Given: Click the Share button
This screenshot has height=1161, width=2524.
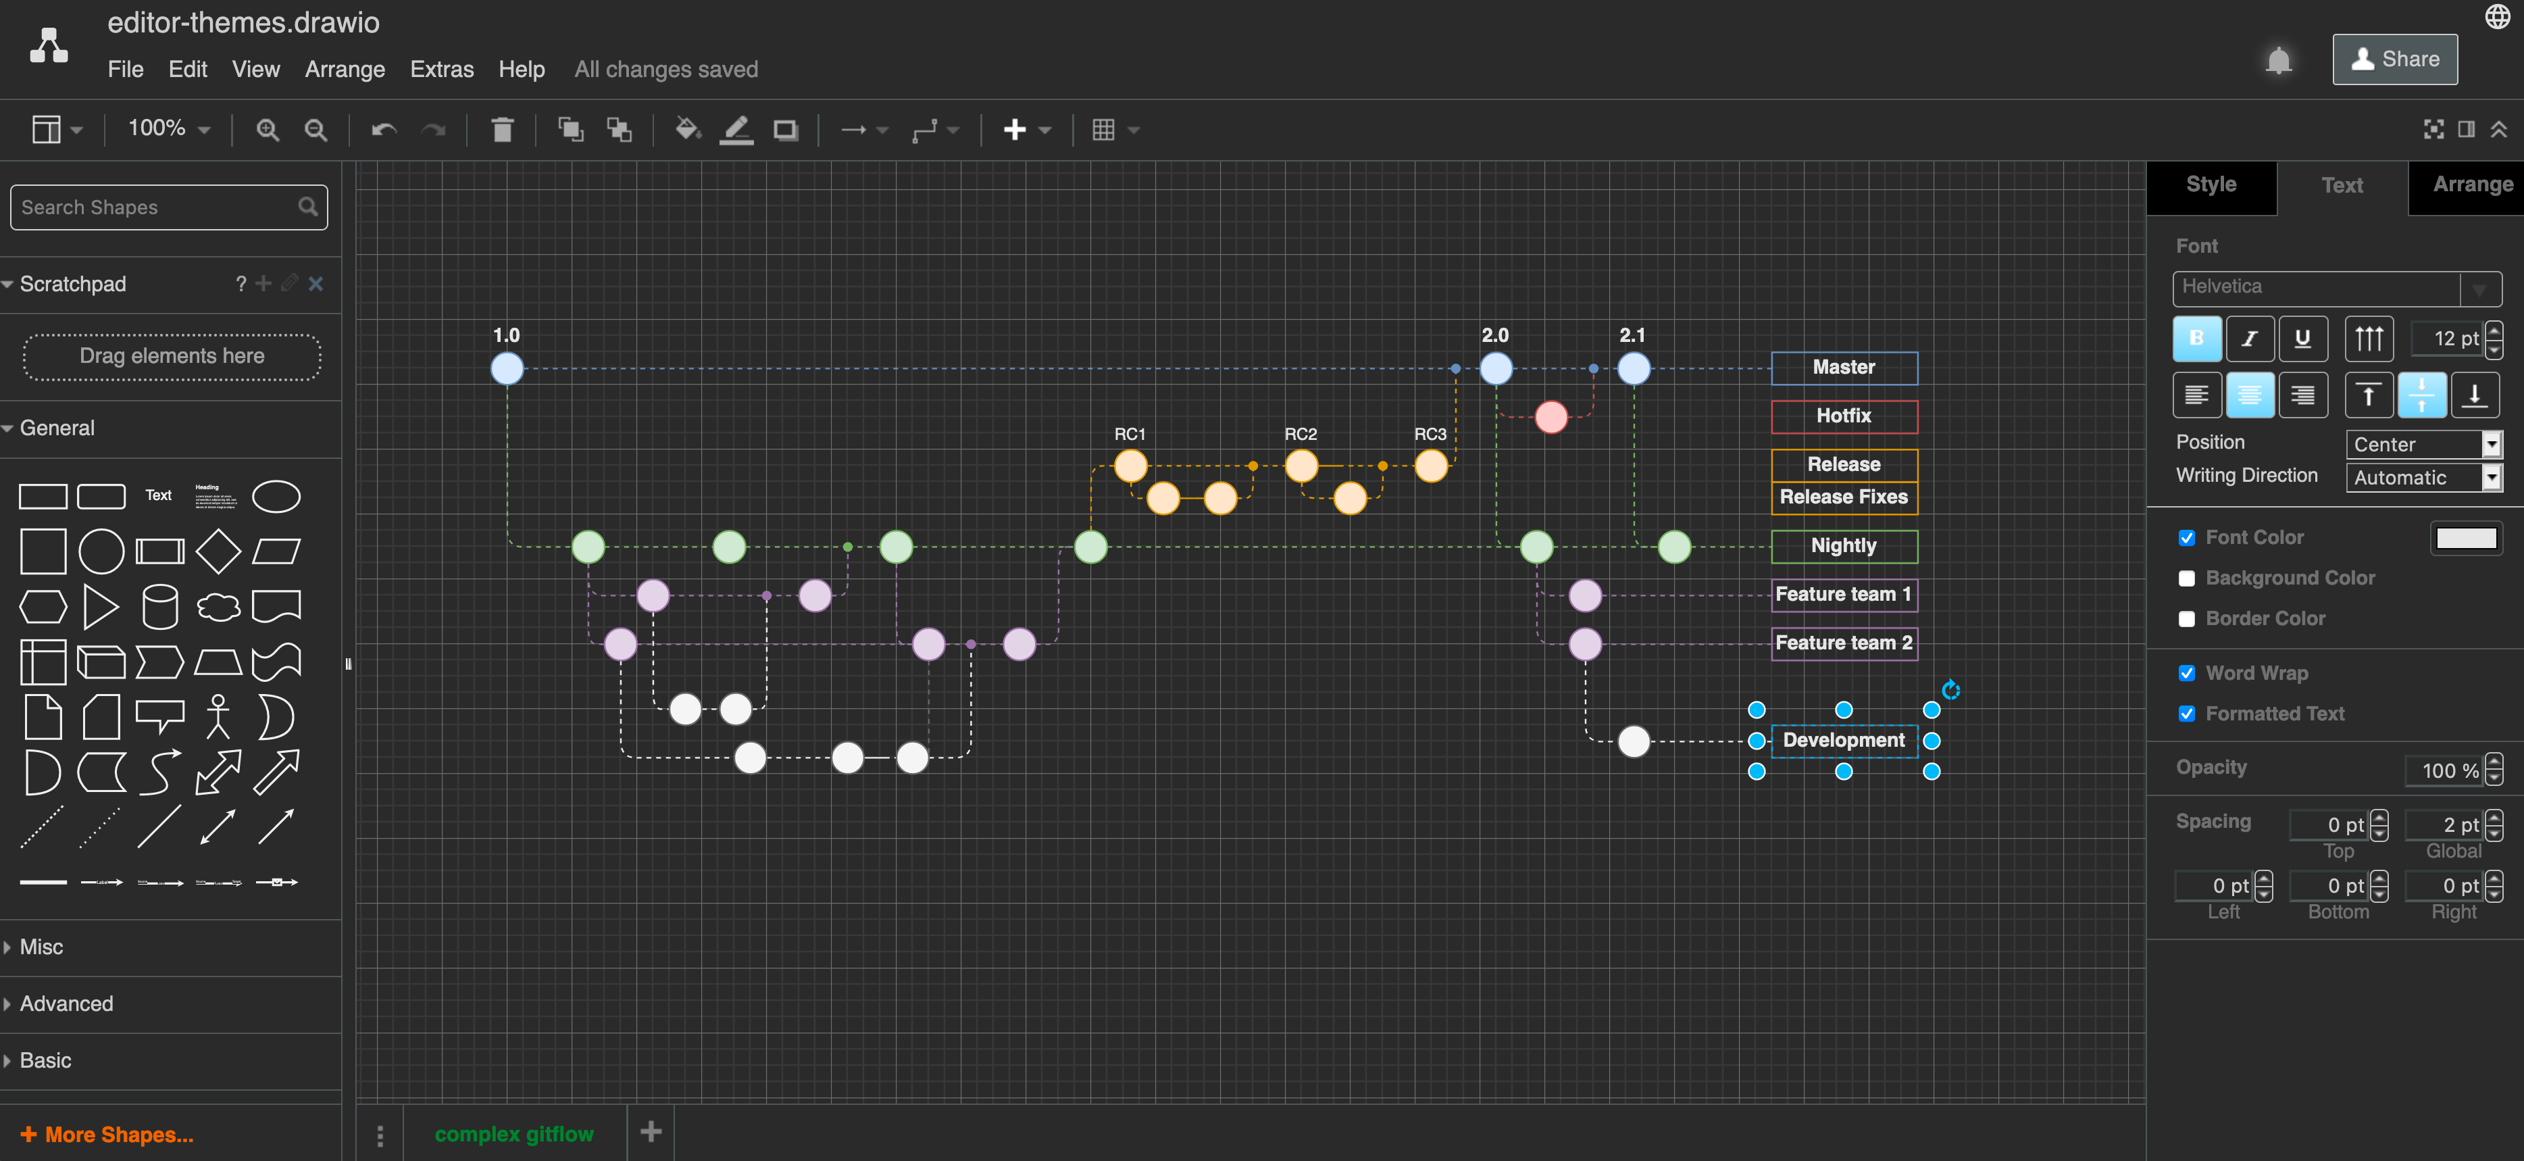Looking at the screenshot, I should 2395,59.
